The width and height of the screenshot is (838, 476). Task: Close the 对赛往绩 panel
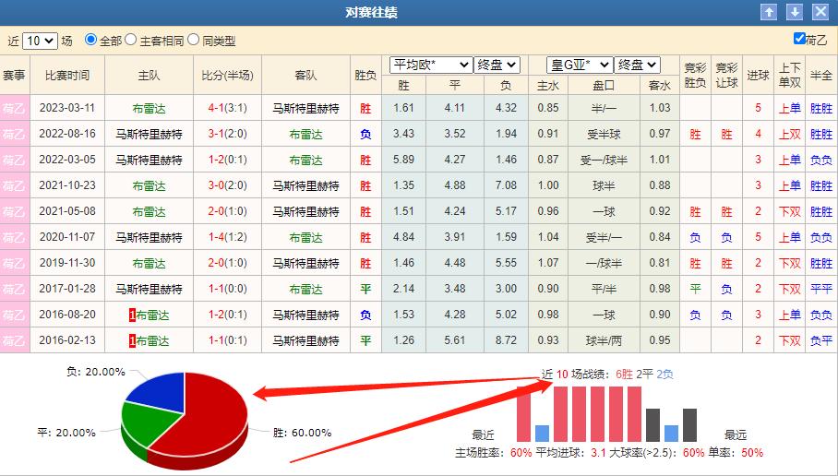820,12
